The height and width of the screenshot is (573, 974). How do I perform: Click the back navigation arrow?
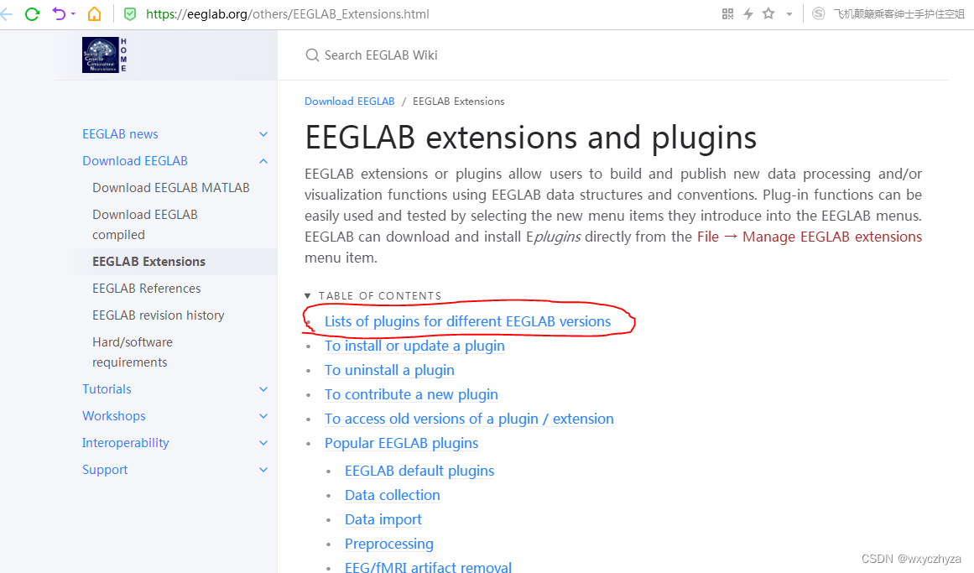point(6,13)
